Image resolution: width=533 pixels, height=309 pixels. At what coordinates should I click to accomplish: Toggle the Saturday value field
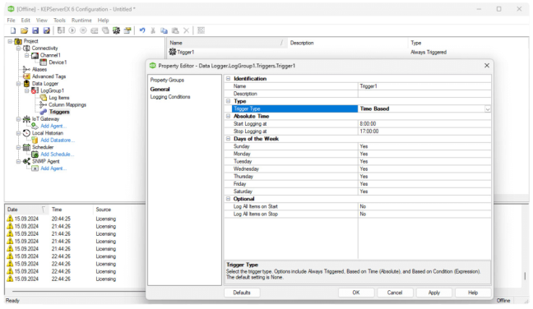click(x=424, y=191)
